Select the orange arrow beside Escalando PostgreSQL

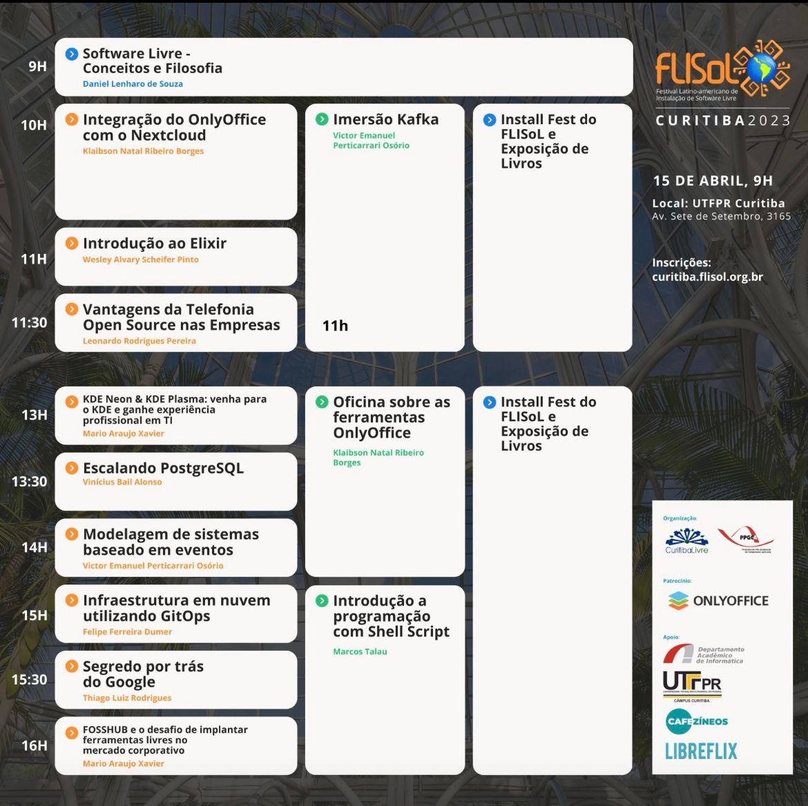click(x=72, y=468)
